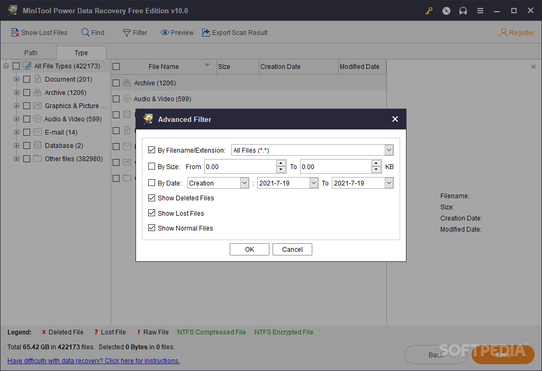Check the Archive (1206) list row checkbox
Image resolution: width=542 pixels, height=371 pixels.
116,83
